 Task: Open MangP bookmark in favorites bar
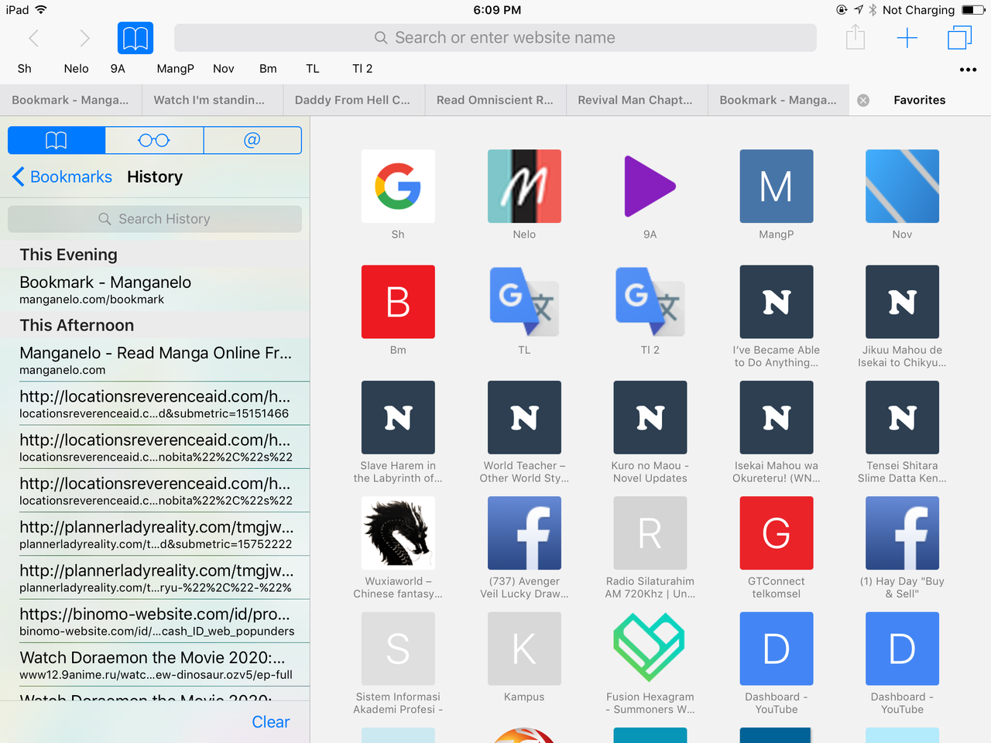pos(176,69)
